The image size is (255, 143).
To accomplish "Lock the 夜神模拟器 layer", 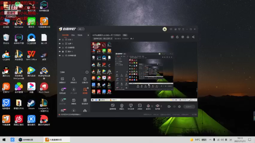I will coord(63,55).
